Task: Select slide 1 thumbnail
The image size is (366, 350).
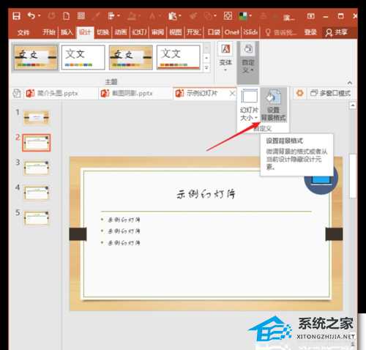Action: pos(37,118)
